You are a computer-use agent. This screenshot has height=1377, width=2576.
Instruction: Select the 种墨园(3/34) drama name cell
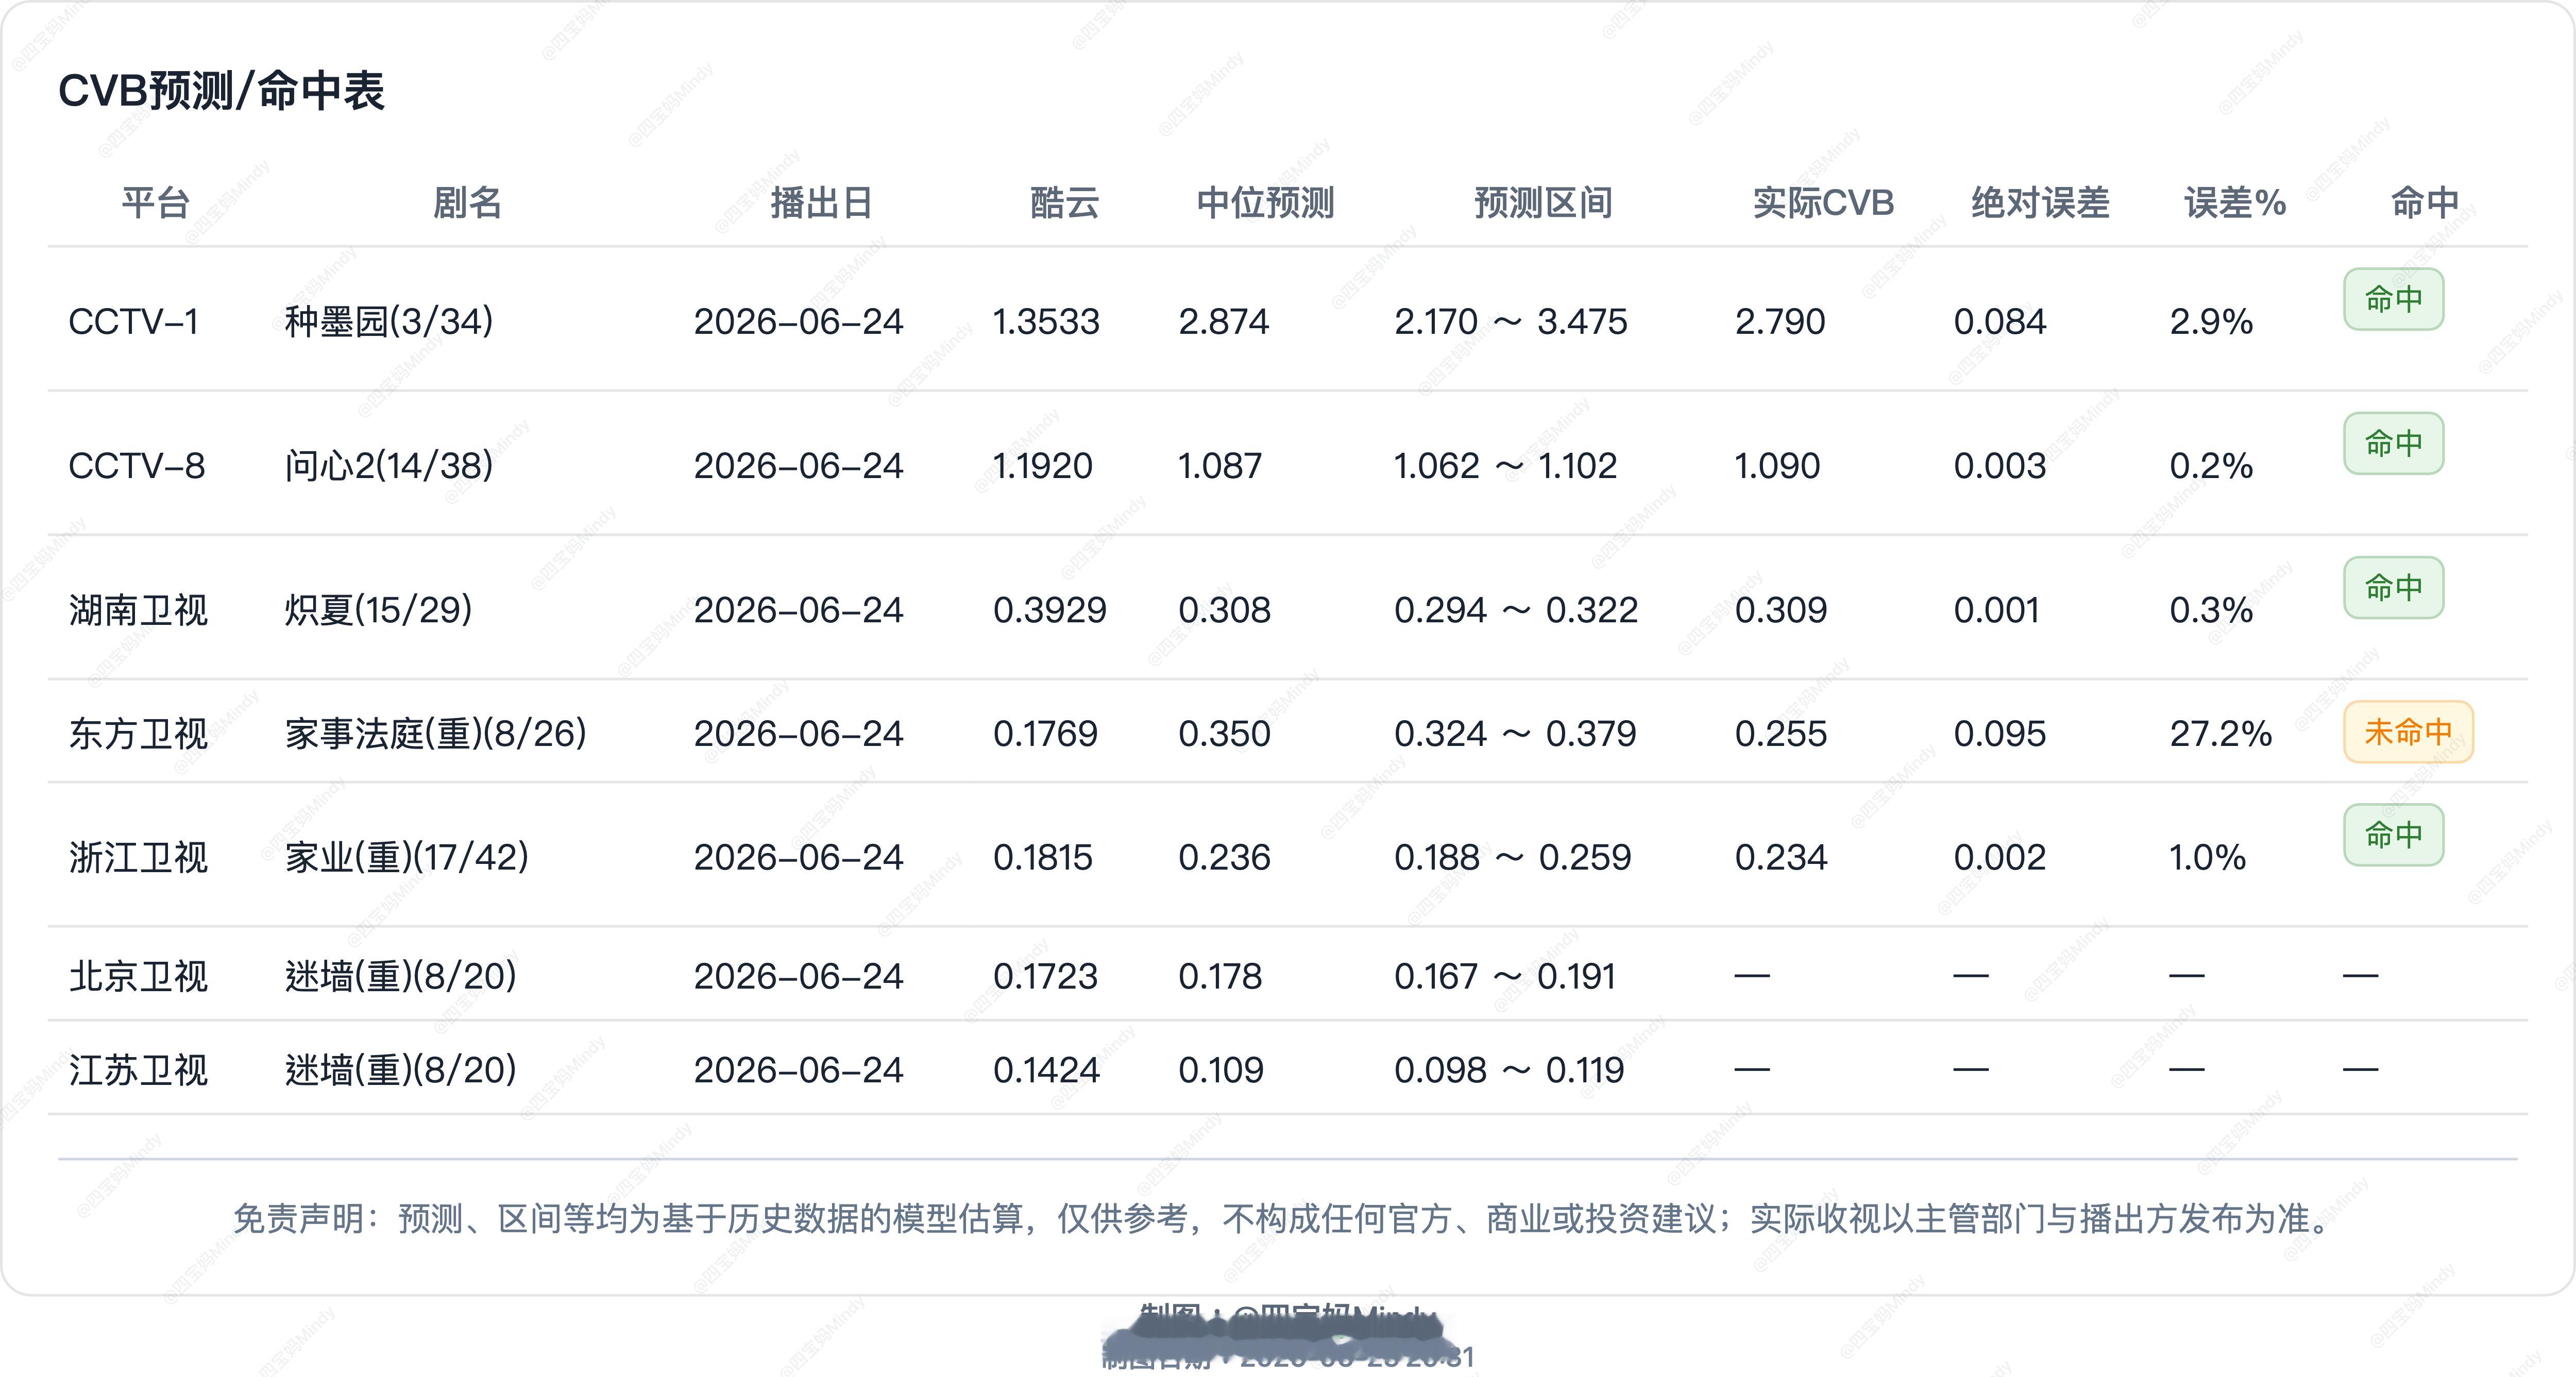(389, 322)
